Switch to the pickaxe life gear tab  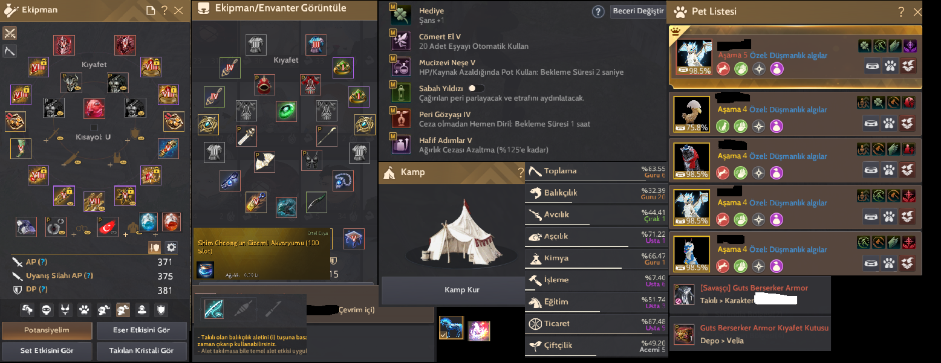[10, 51]
